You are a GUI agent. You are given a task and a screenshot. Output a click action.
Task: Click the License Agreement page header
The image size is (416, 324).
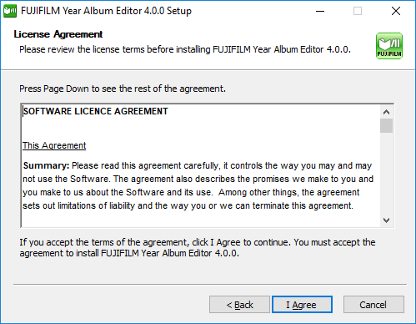click(58, 34)
